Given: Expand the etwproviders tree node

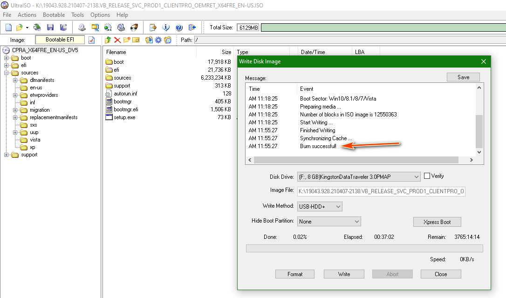Looking at the screenshot, I should (15, 95).
